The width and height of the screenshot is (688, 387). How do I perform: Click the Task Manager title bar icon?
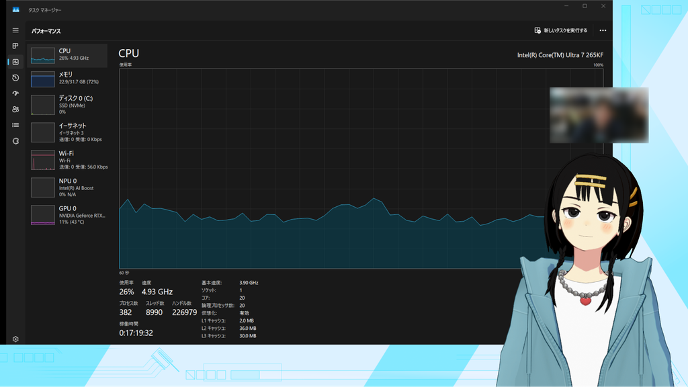click(x=16, y=9)
